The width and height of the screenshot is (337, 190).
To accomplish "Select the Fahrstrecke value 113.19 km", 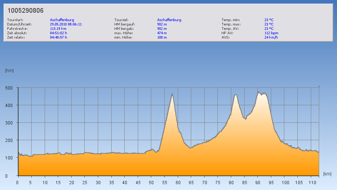I will point(58,29).
